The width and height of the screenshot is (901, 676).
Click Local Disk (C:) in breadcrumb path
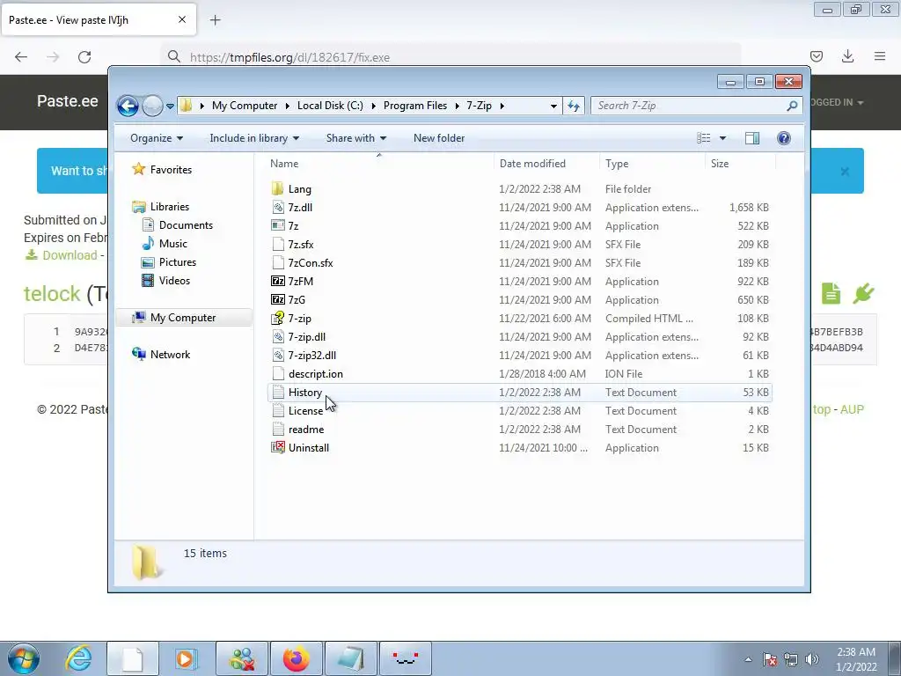(x=330, y=106)
